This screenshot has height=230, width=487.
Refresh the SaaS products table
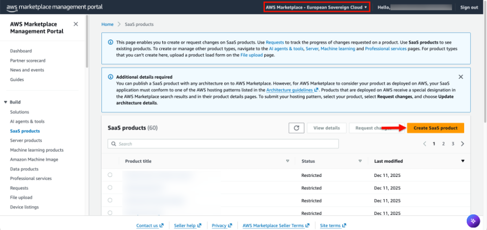point(296,128)
